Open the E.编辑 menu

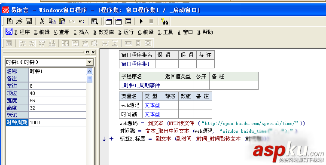pos(42,32)
